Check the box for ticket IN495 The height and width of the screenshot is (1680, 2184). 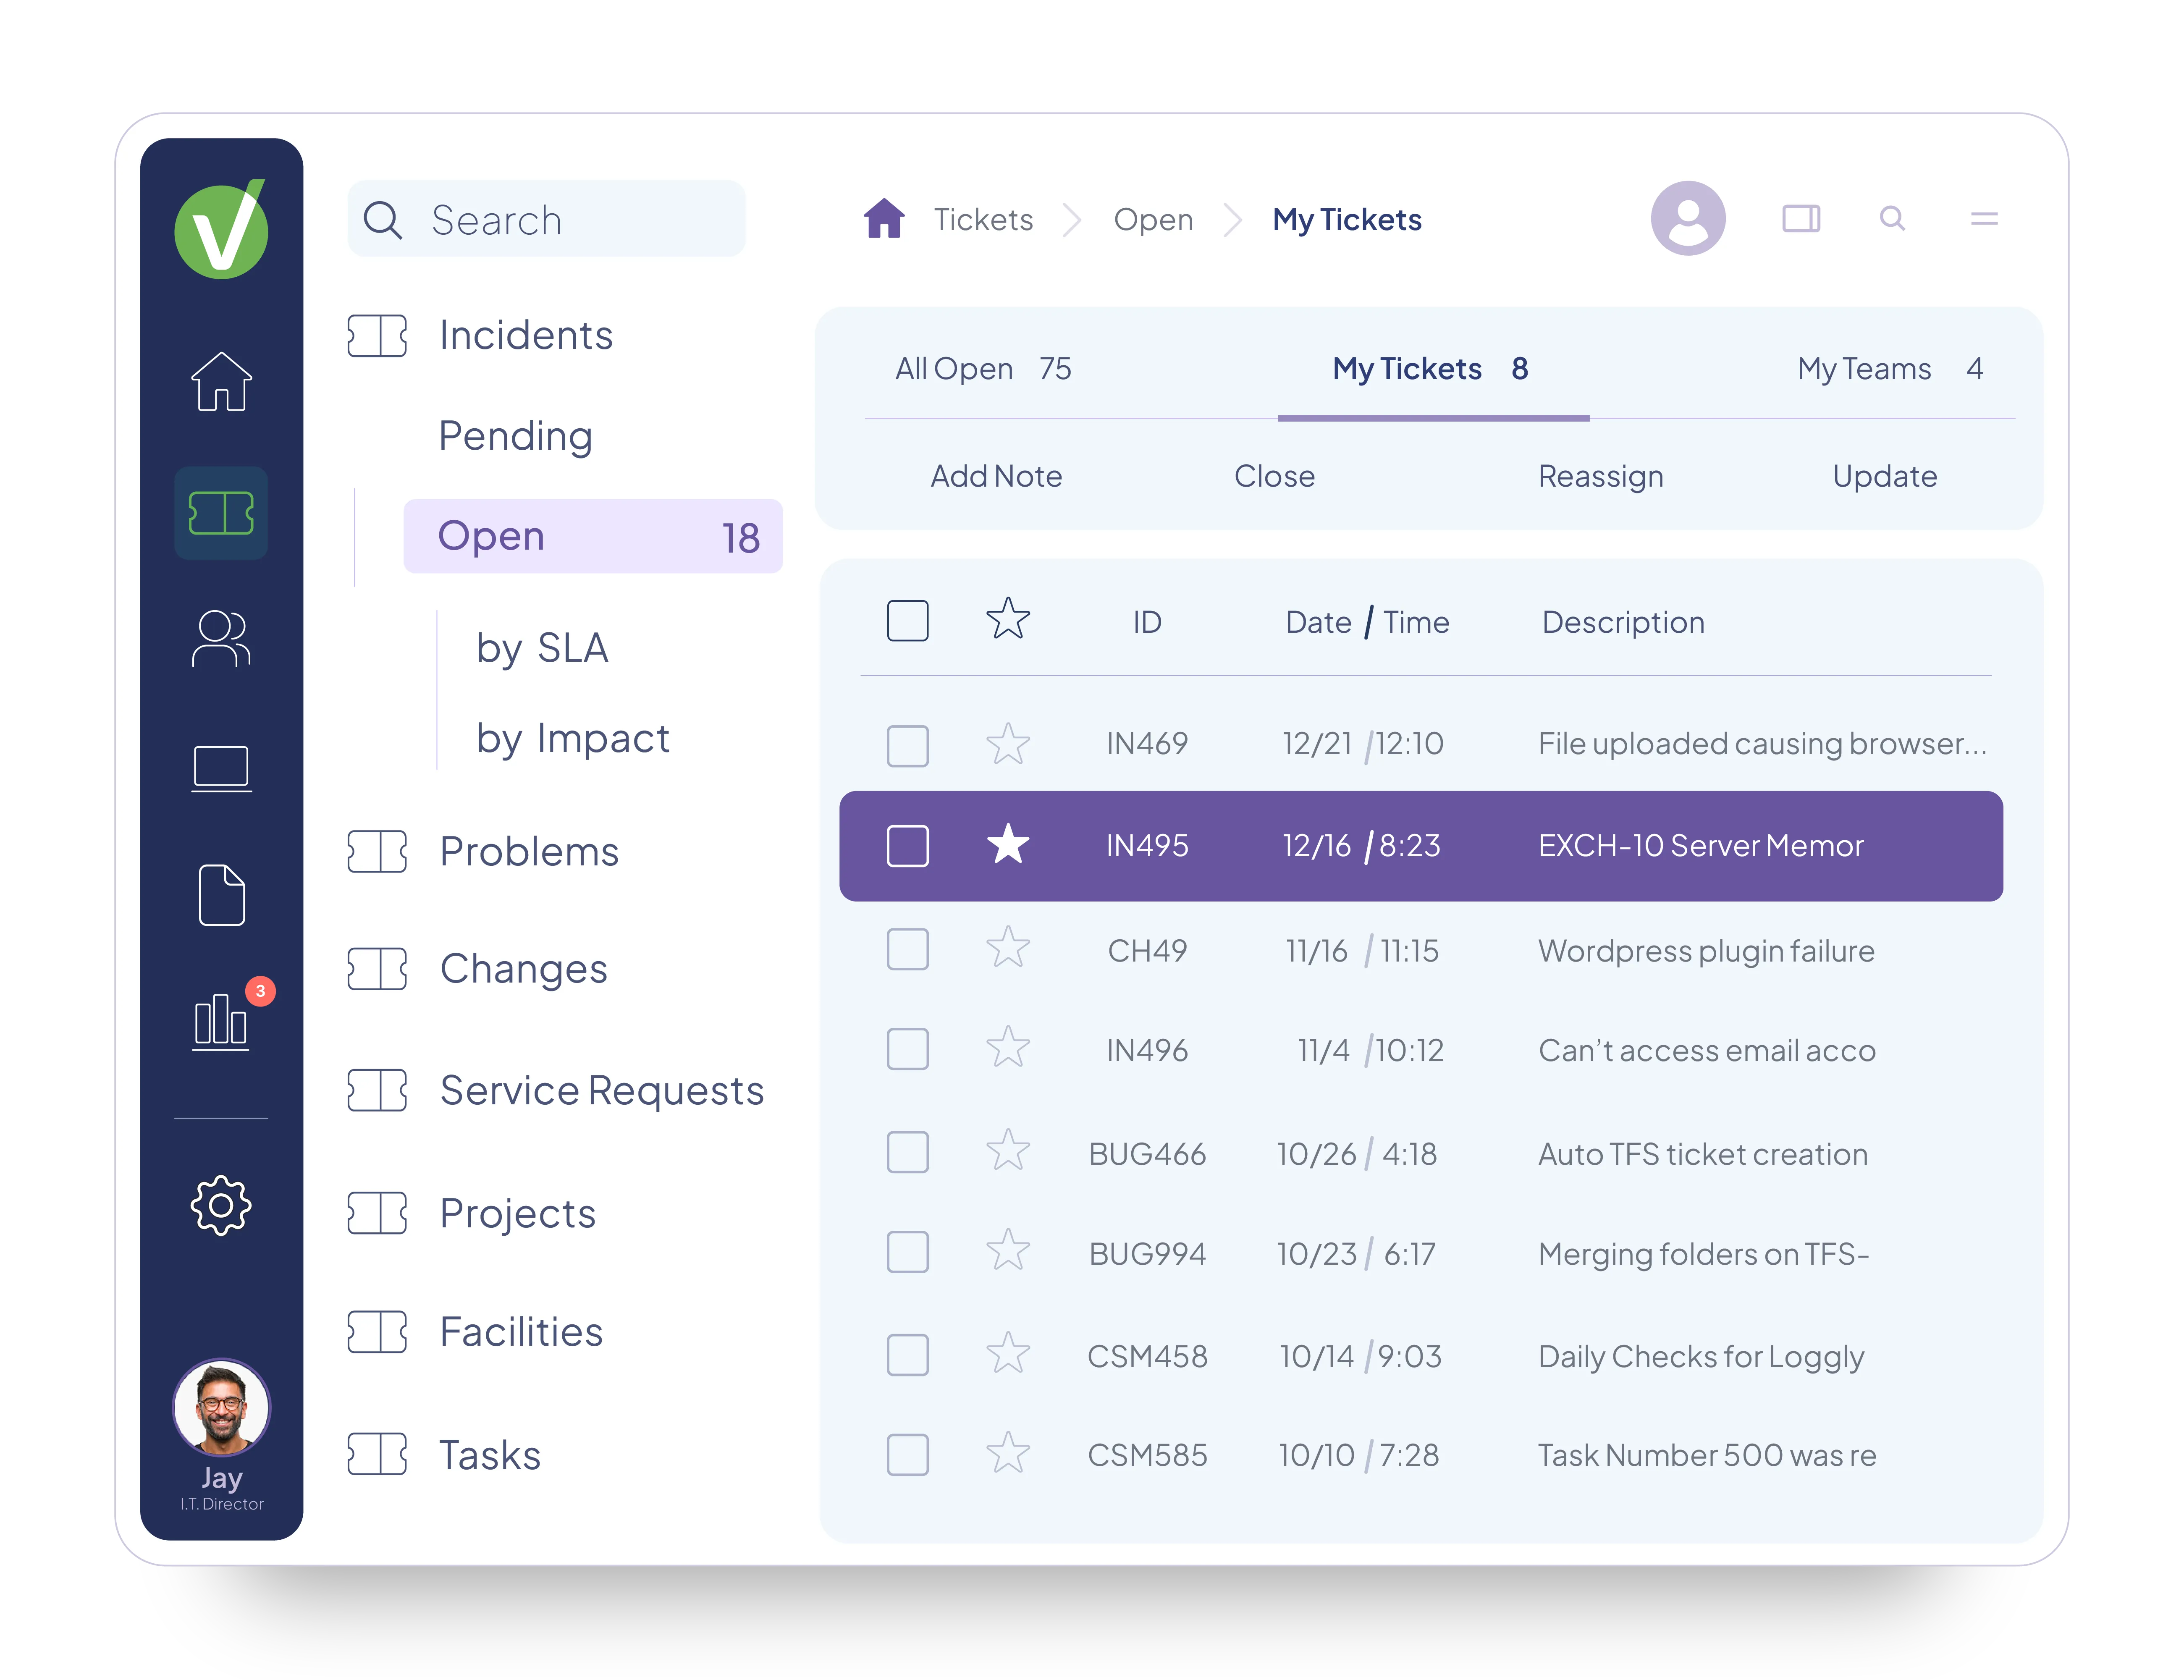pyautogui.click(x=908, y=846)
